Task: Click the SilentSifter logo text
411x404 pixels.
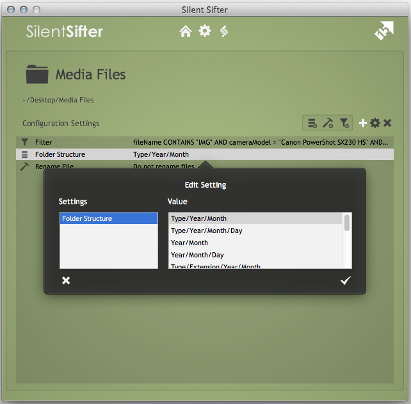Action: [x=65, y=32]
